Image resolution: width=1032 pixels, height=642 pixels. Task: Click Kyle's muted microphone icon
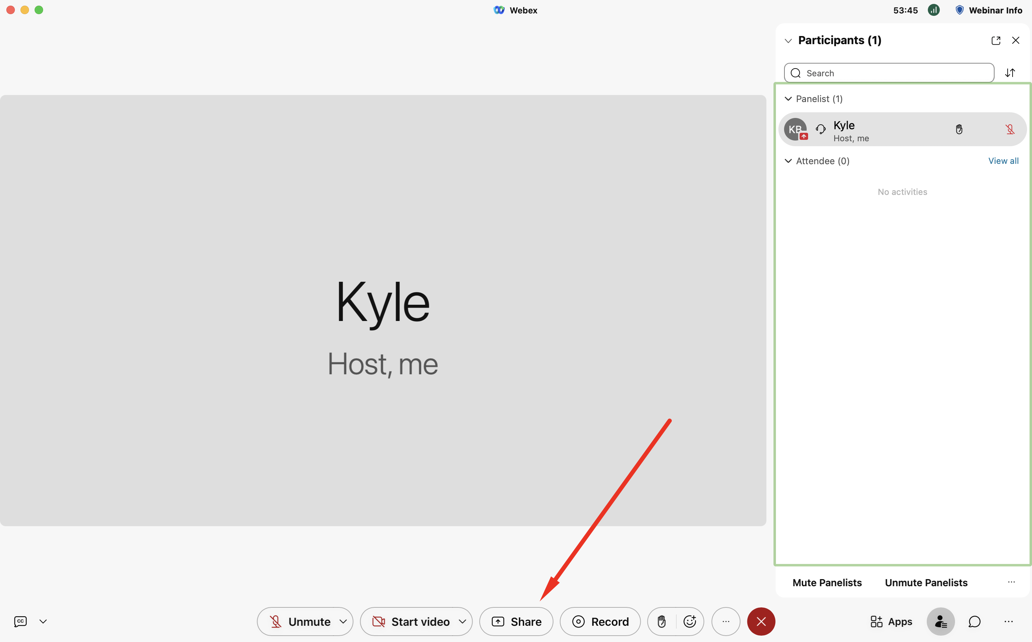(x=1010, y=130)
